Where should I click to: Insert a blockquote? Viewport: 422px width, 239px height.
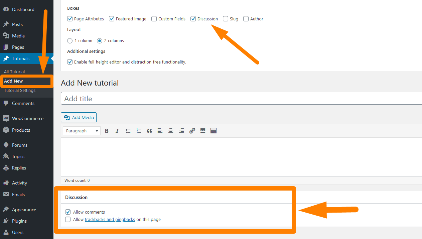click(149, 131)
